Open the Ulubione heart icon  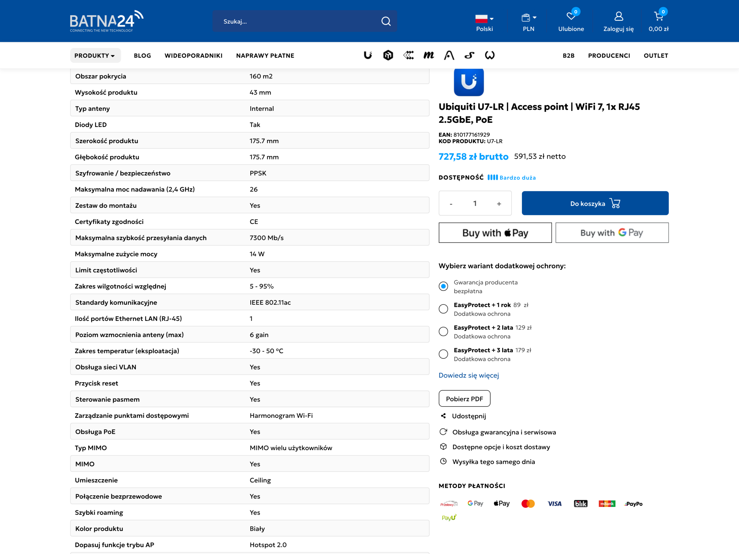pyautogui.click(x=571, y=16)
